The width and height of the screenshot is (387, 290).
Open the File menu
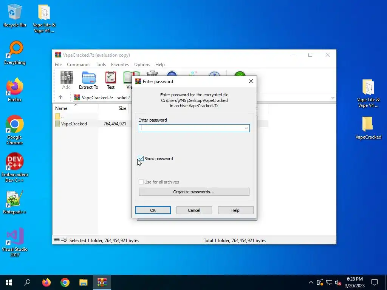point(58,64)
